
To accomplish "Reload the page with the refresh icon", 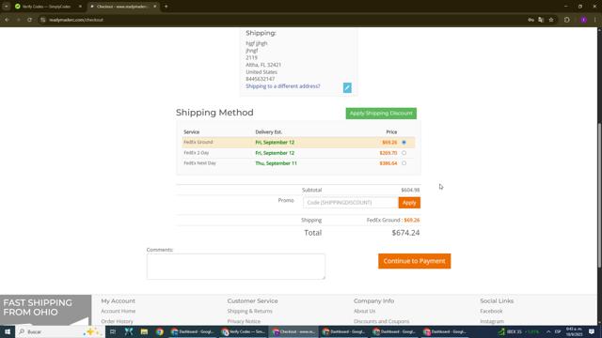I will (x=29, y=20).
